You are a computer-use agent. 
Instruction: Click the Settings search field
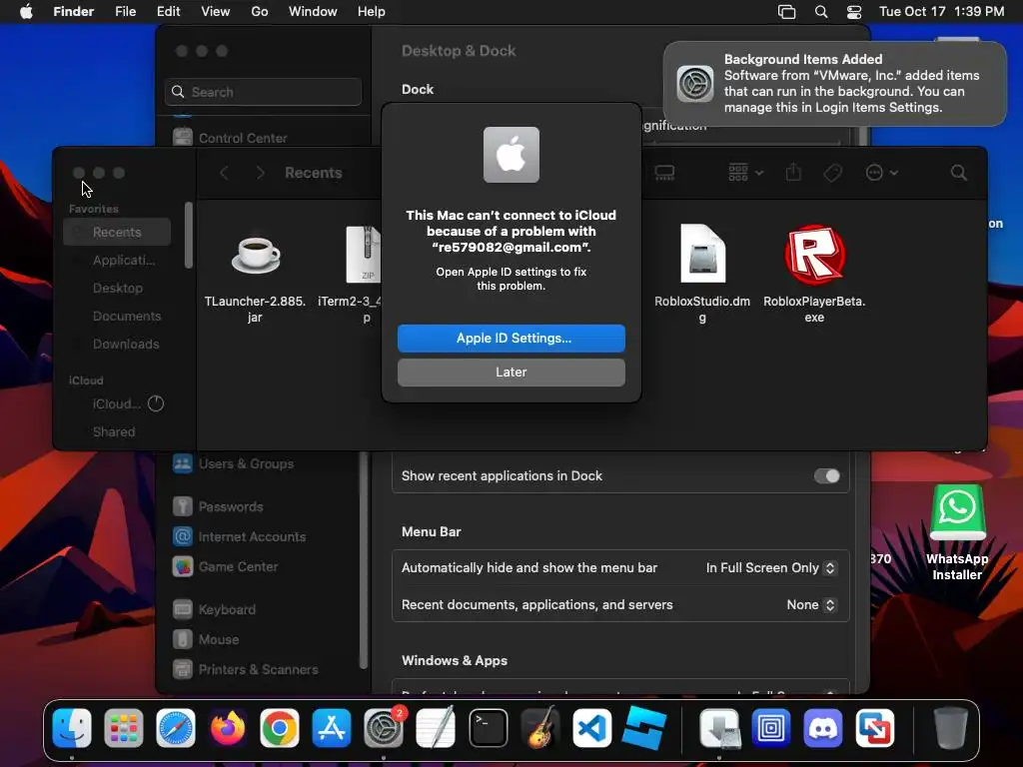(263, 92)
